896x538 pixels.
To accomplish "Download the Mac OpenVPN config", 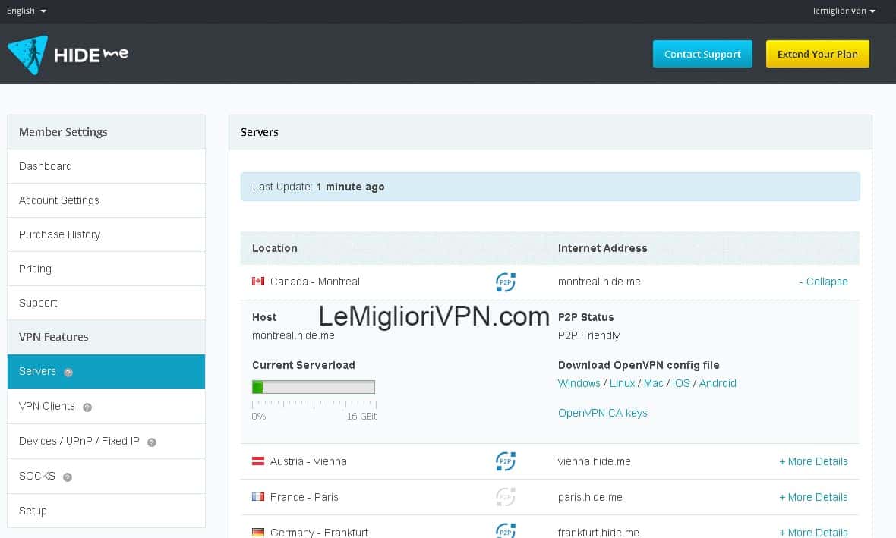I will pyautogui.click(x=653, y=383).
